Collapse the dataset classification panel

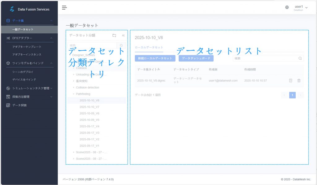click(x=123, y=36)
